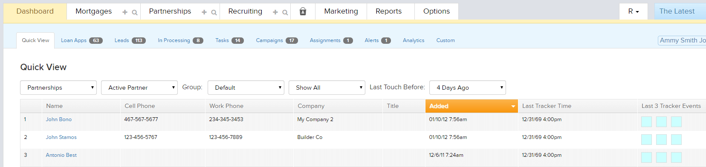
Task: Go to the Dashboard tab
Action: [35, 11]
